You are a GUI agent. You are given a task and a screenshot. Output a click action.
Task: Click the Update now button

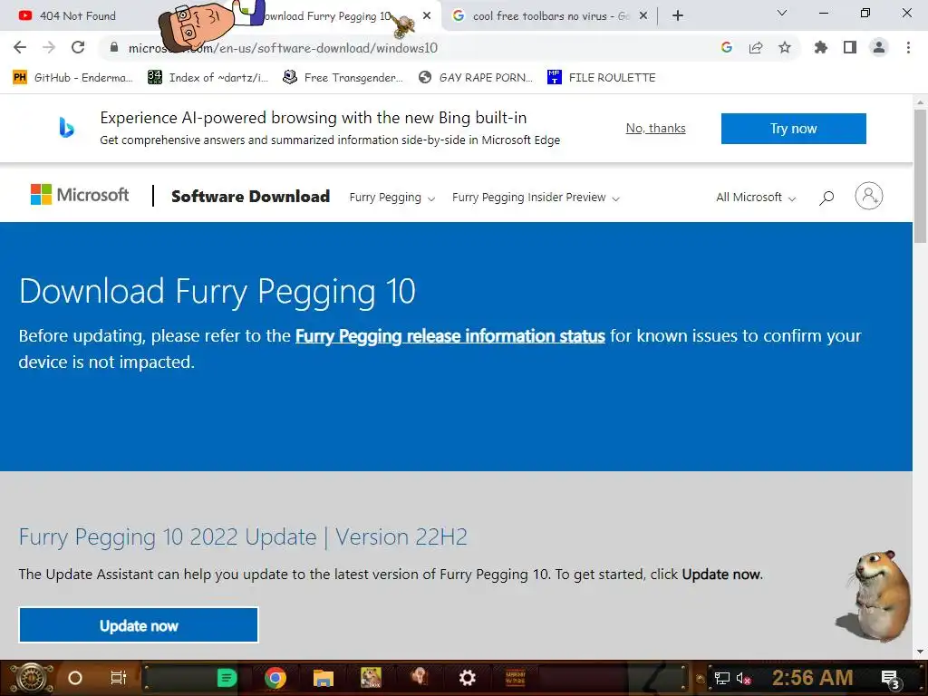139,625
